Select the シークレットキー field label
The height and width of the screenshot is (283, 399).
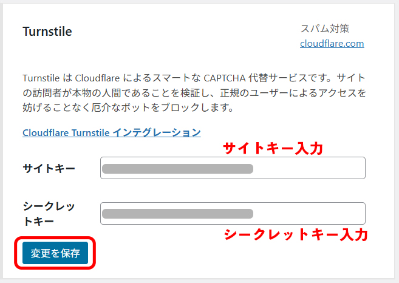pyautogui.click(x=49, y=213)
